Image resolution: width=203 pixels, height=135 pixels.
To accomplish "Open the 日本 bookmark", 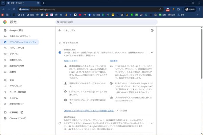I will [21, 15].
